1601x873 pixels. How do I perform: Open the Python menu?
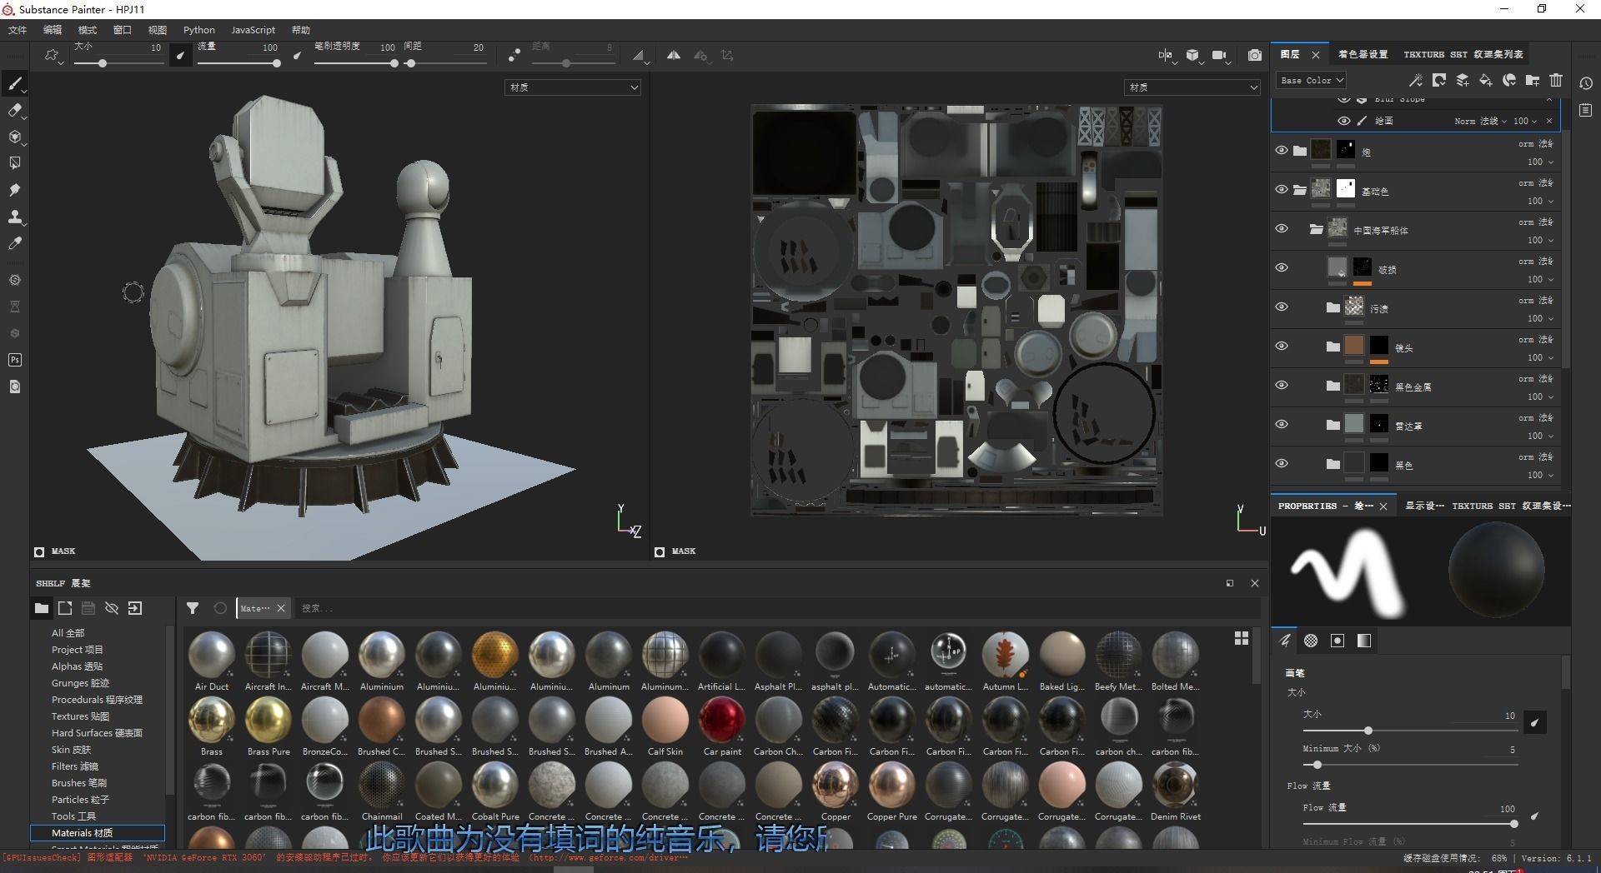pos(198,30)
